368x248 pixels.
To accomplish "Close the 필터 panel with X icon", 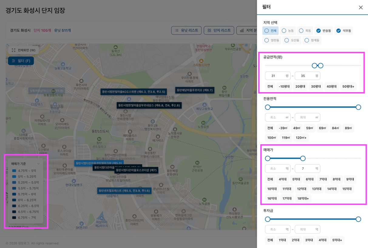I will pyautogui.click(x=360, y=8).
